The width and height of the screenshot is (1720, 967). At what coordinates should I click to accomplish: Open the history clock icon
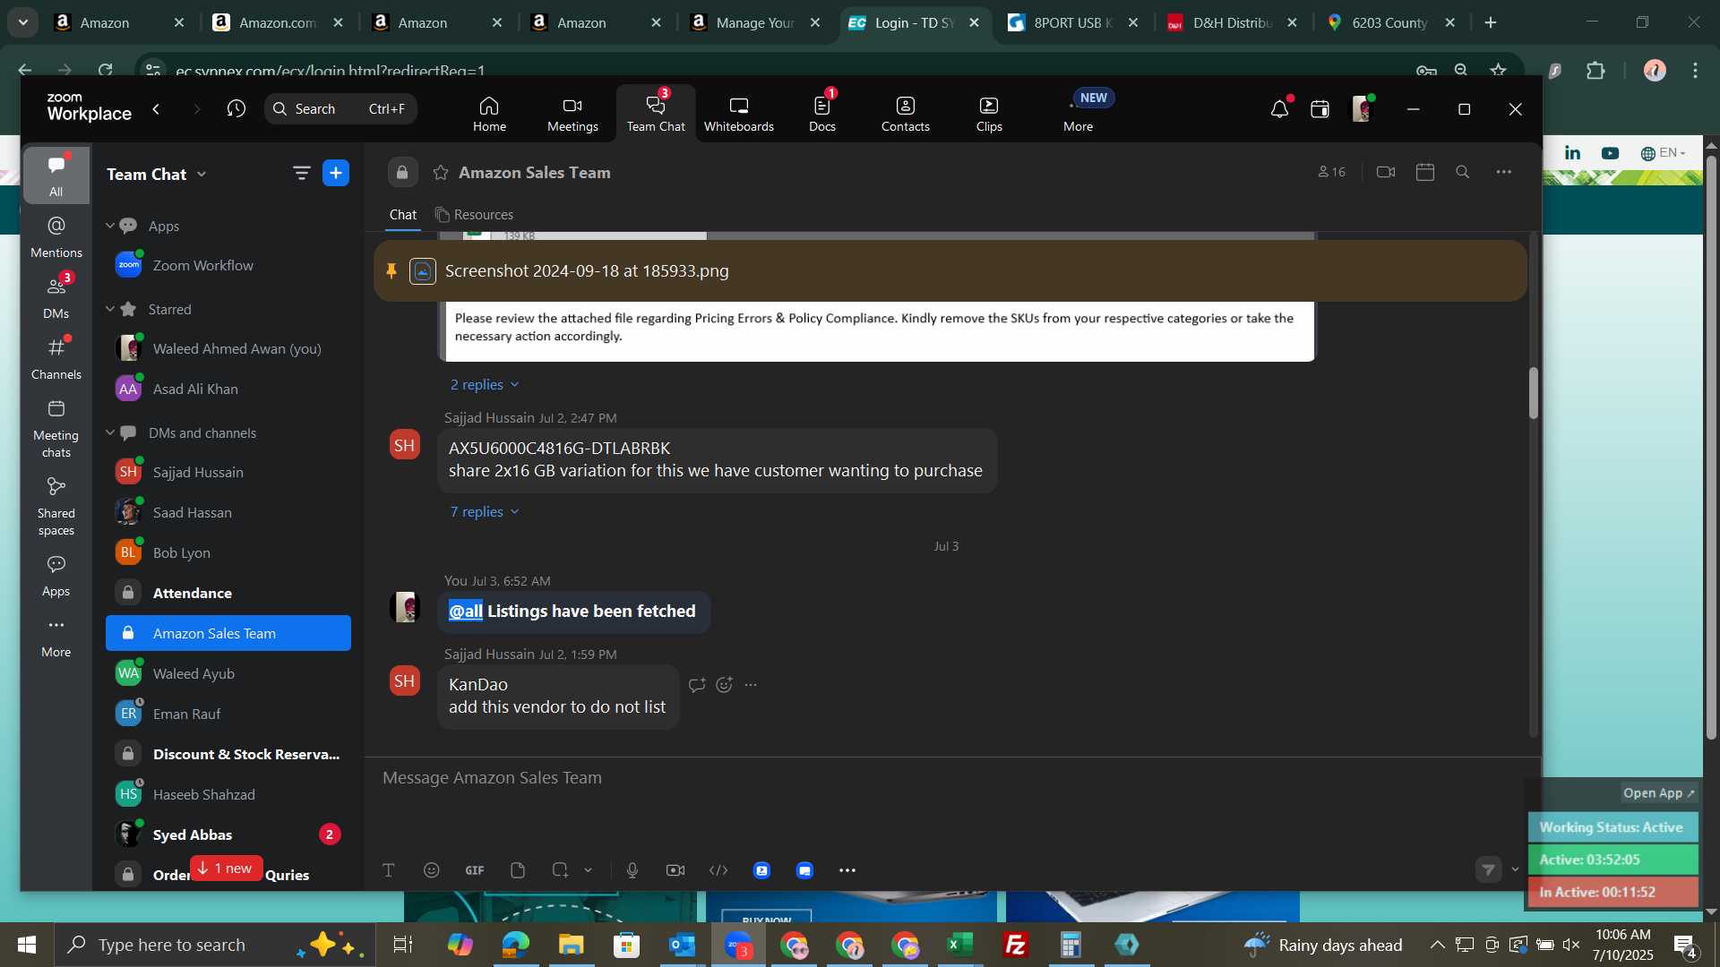[236, 109]
